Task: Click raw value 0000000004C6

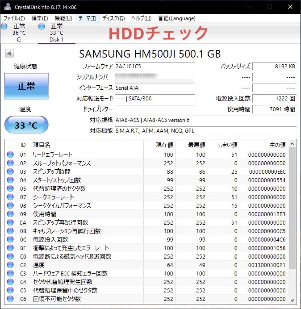Action: 267,240
